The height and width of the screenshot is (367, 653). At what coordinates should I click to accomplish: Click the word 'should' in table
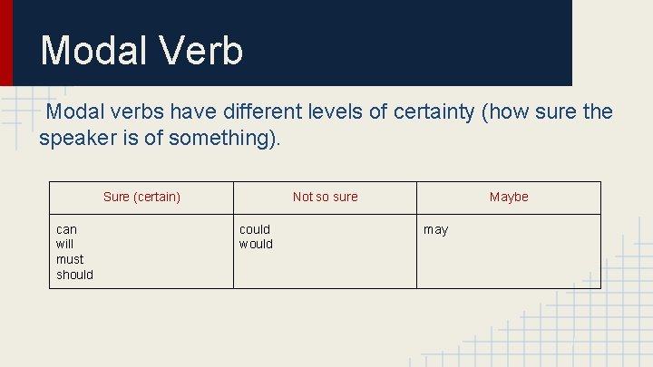pos(75,275)
